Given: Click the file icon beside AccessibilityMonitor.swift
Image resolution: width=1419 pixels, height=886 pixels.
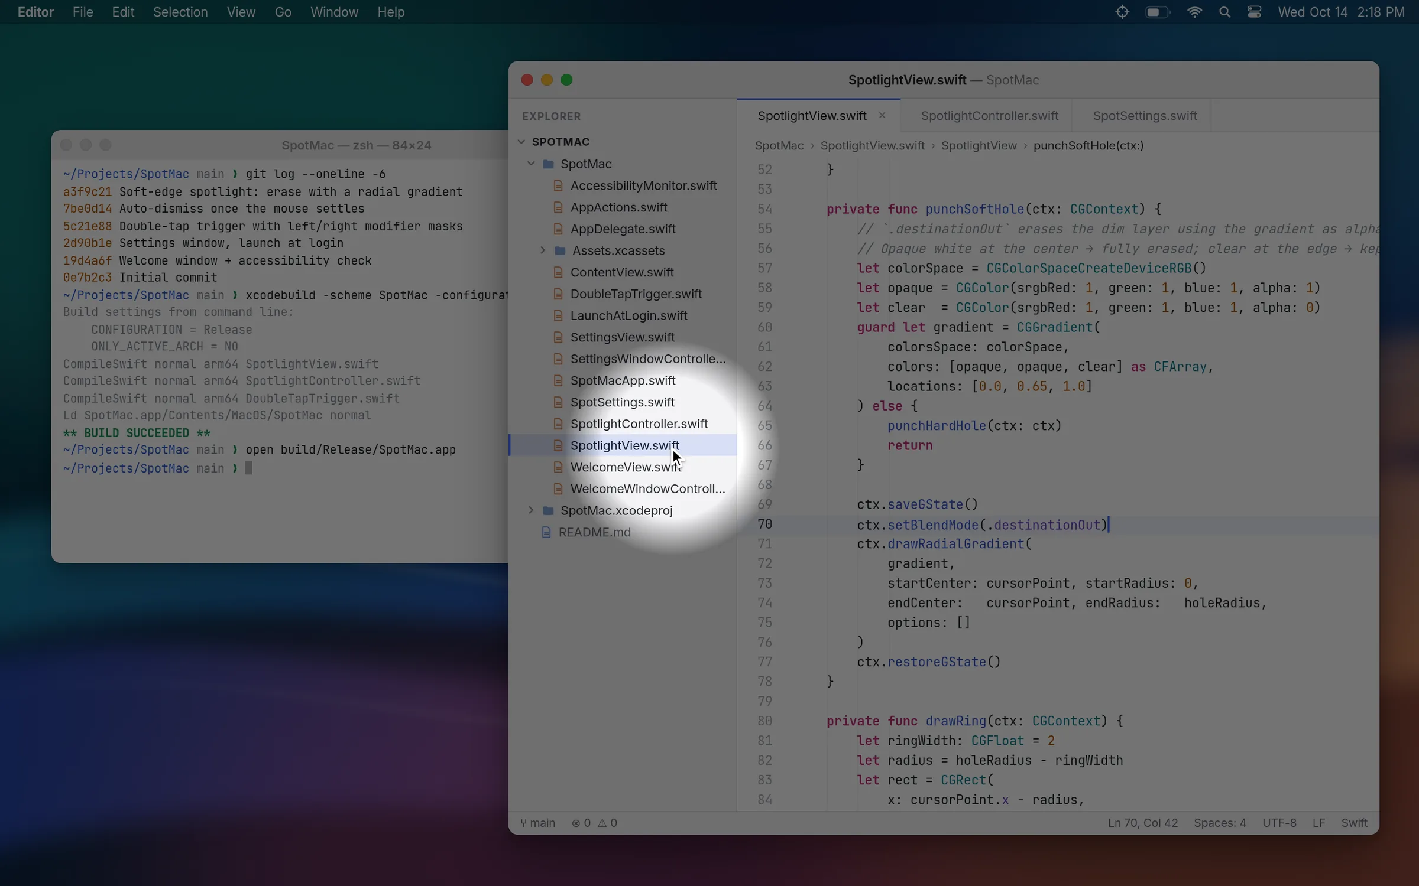Looking at the screenshot, I should (x=558, y=185).
